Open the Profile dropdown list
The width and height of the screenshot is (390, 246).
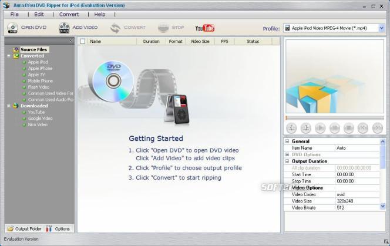(381, 28)
